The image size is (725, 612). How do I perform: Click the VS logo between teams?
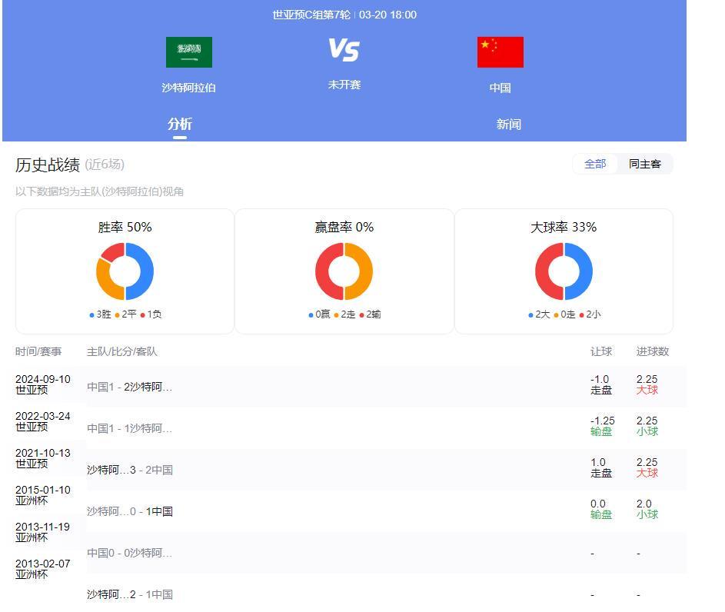[x=345, y=48]
